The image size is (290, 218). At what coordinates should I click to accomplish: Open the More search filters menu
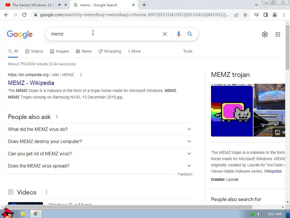click(134, 51)
